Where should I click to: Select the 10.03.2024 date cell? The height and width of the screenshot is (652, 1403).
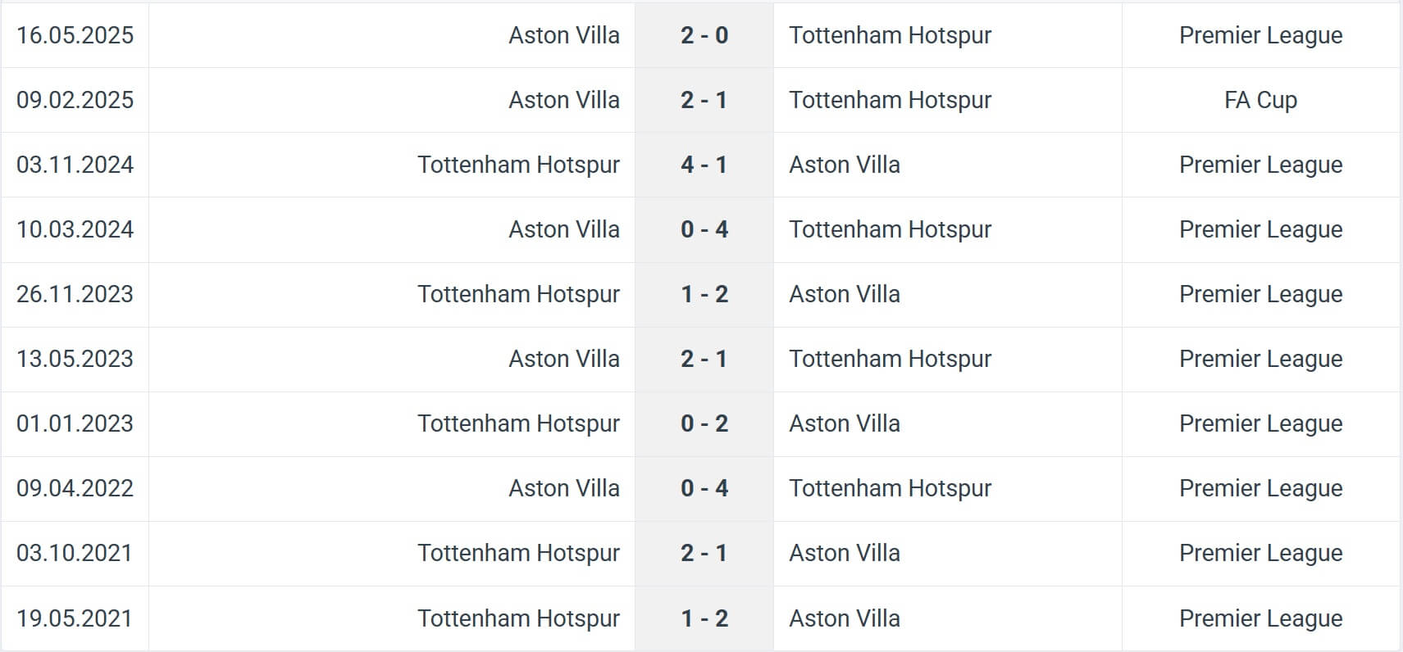click(75, 229)
